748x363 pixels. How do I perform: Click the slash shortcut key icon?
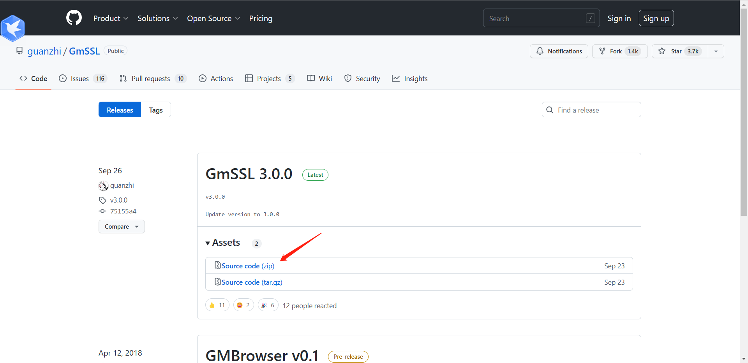click(x=590, y=18)
